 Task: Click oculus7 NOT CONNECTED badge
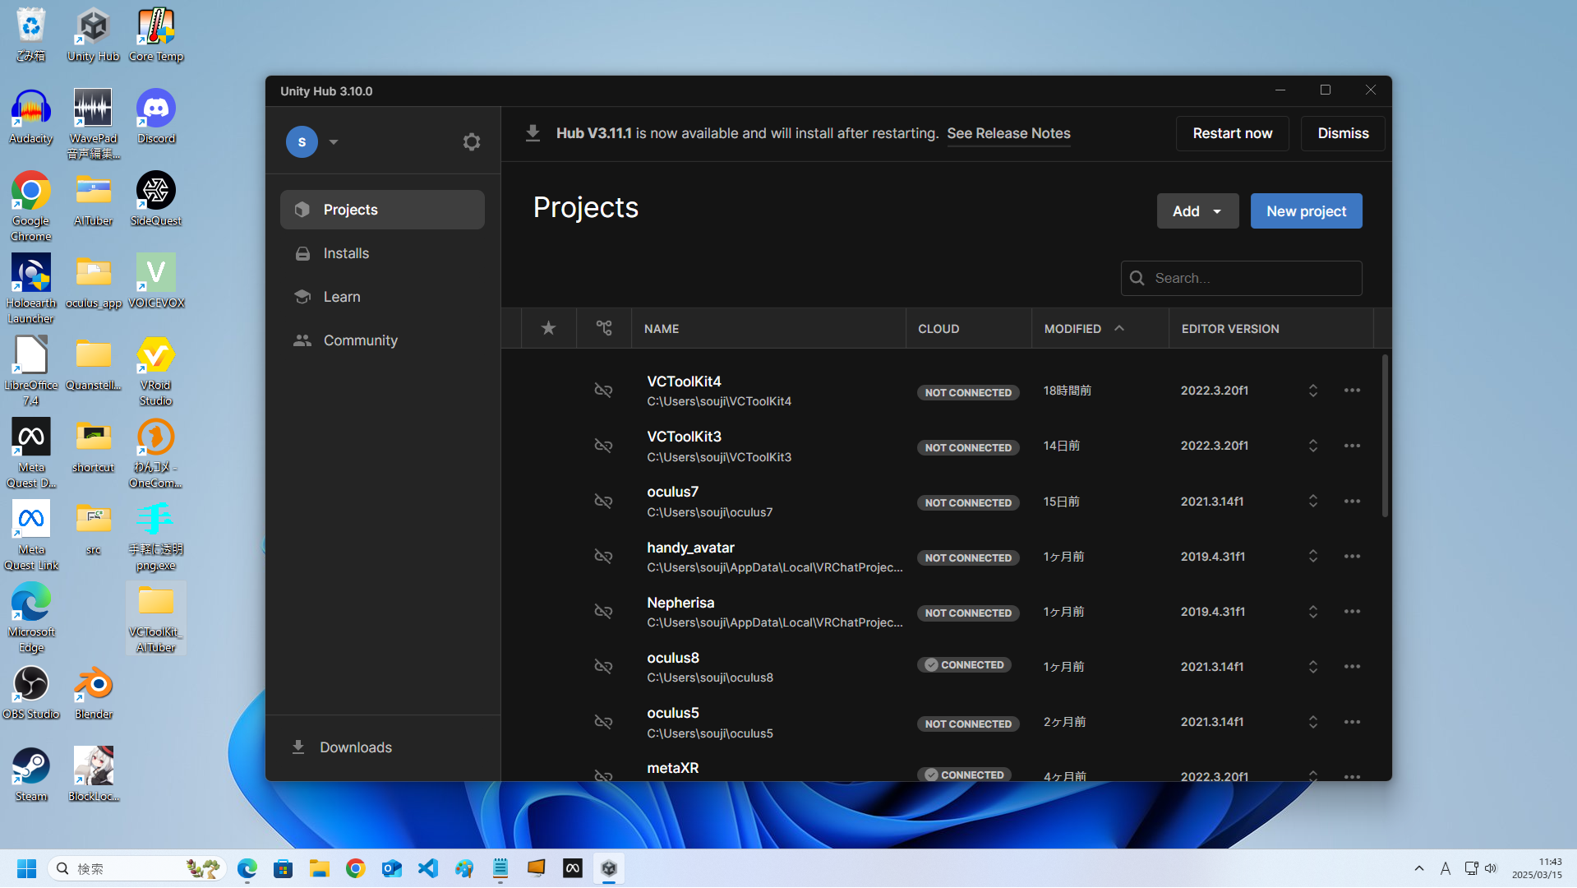click(x=968, y=503)
